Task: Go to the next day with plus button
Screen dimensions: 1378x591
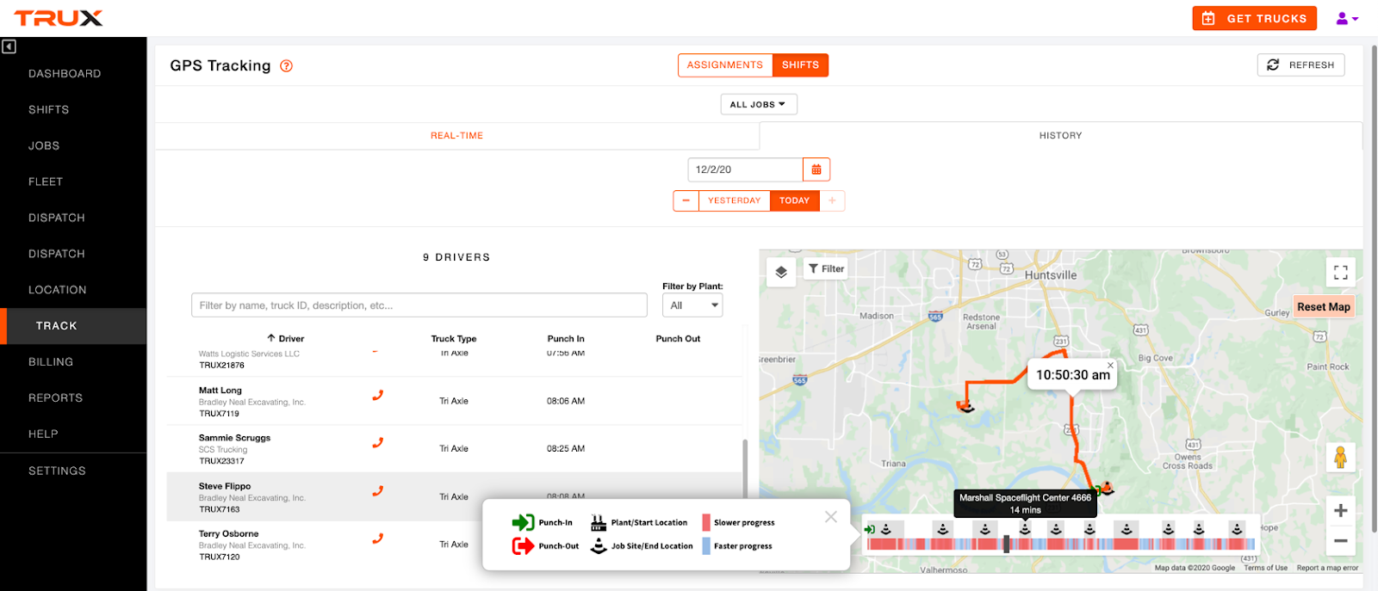Action: pos(832,200)
